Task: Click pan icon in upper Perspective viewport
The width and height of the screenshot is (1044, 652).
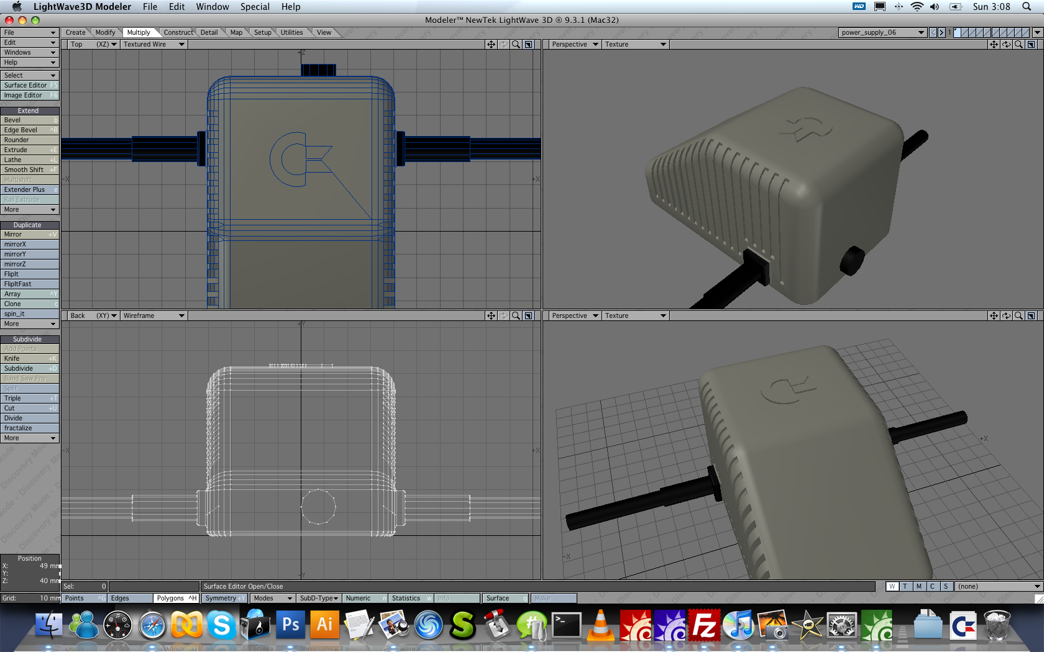Action: click(994, 45)
